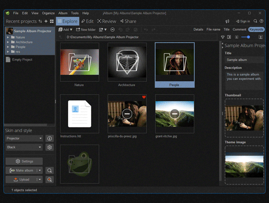Click small thumbnail size icon
The height and width of the screenshot is (203, 269).
(x=236, y=37)
